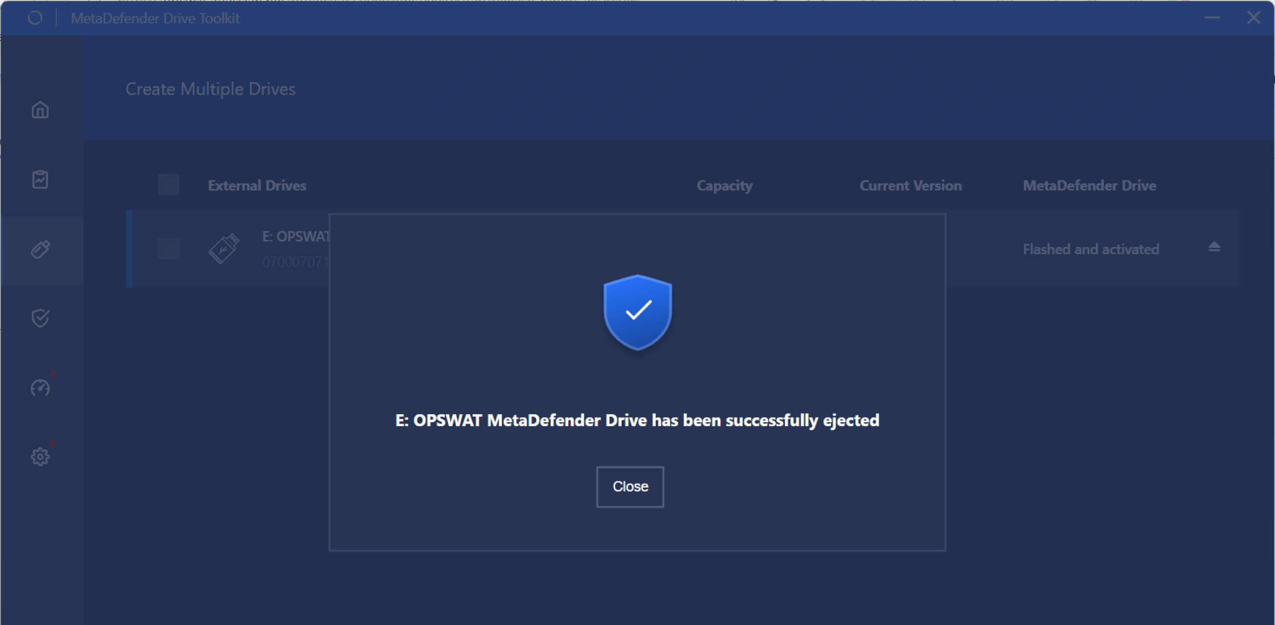Click the blue checkmark shield graphic
The height and width of the screenshot is (625, 1275).
pyautogui.click(x=637, y=312)
